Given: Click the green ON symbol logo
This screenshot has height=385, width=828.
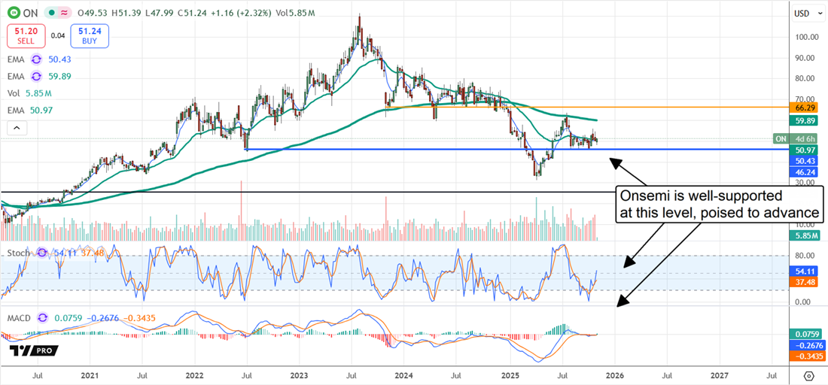Looking at the screenshot, I should 15,12.
